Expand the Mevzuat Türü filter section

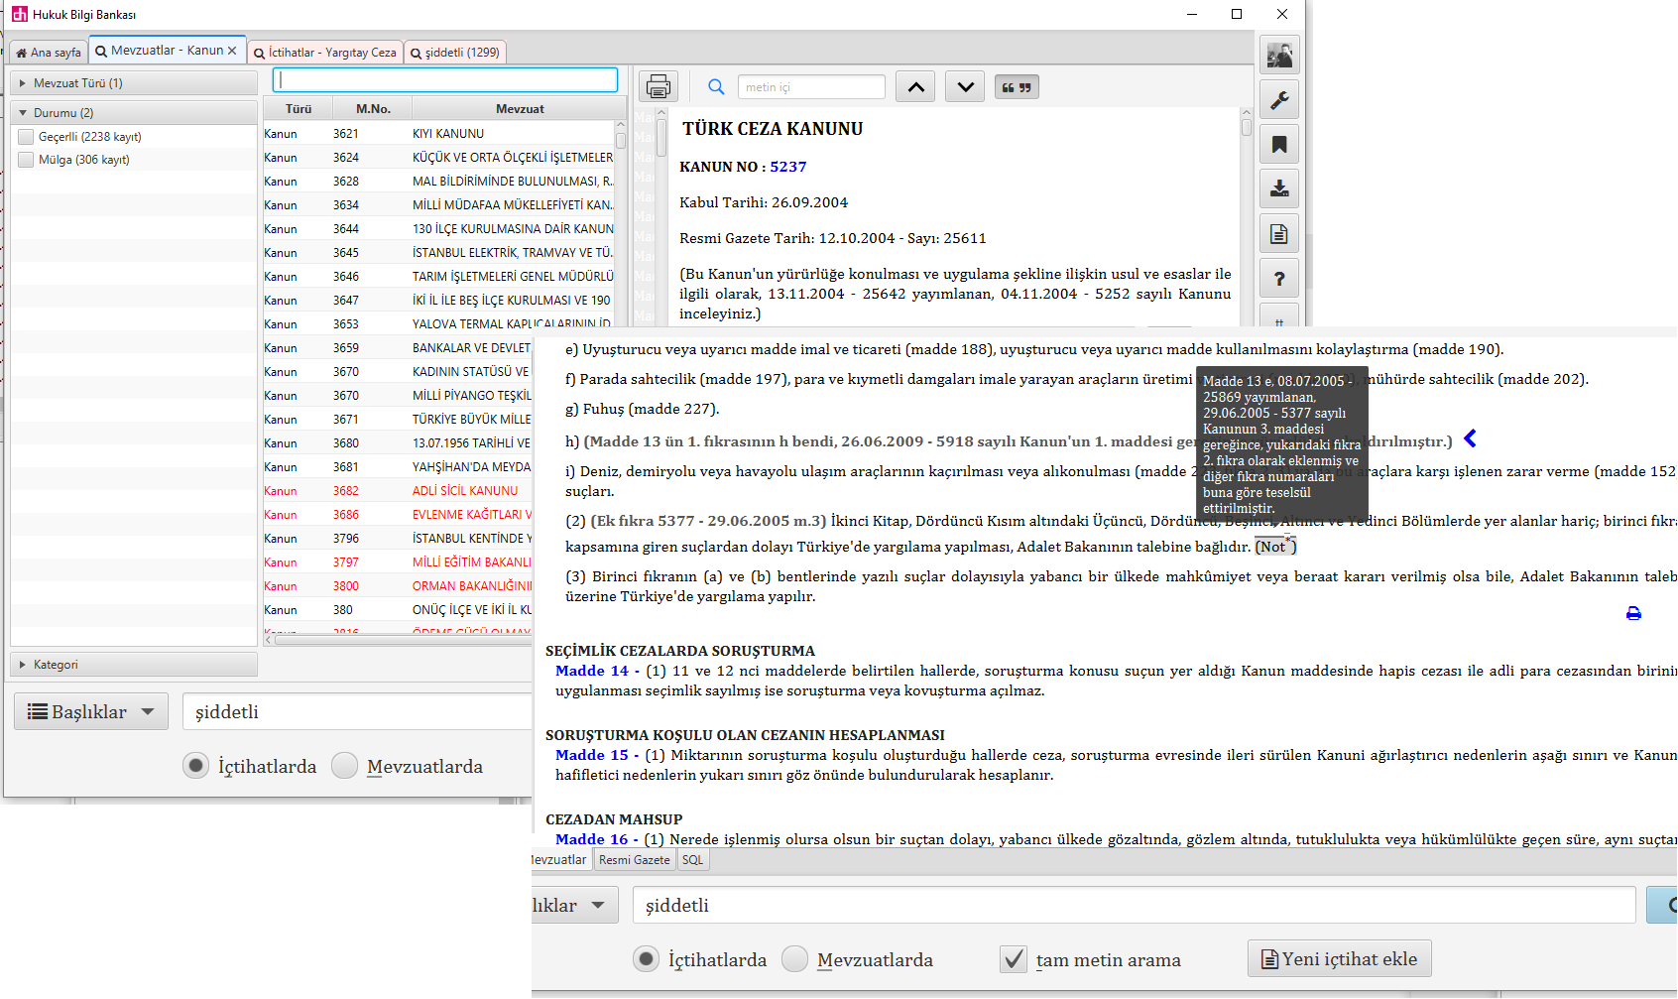click(23, 83)
